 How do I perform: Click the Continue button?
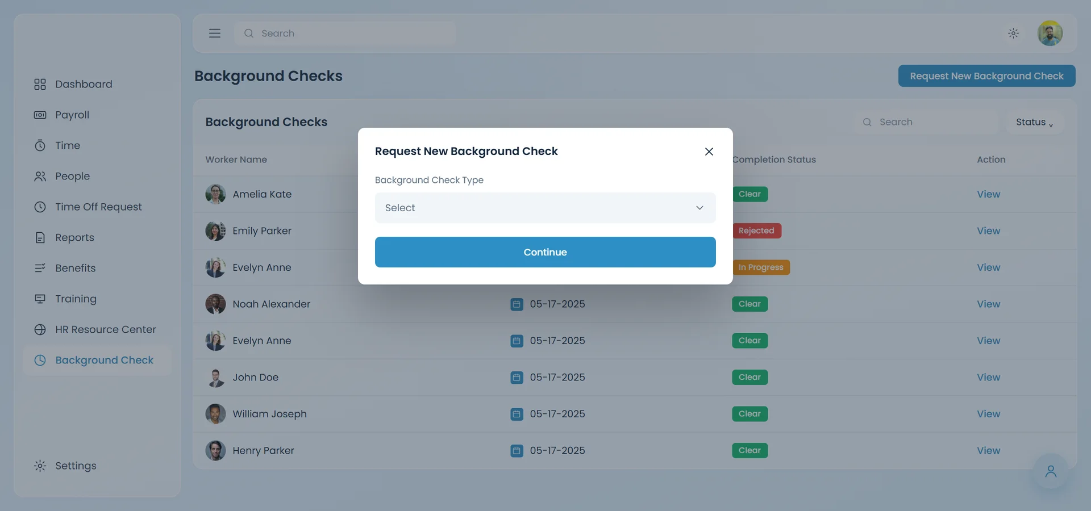[x=545, y=252]
